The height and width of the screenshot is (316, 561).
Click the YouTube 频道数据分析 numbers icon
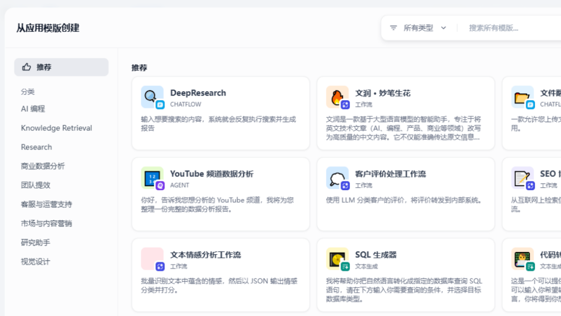click(x=152, y=178)
